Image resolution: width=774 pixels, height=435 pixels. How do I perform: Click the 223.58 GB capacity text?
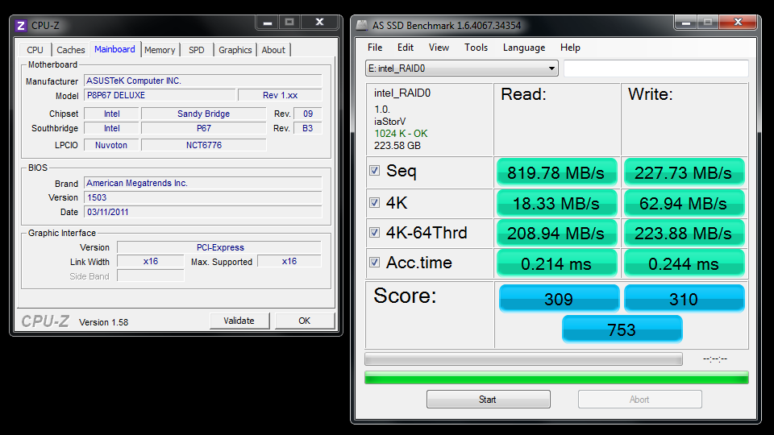pyautogui.click(x=397, y=146)
